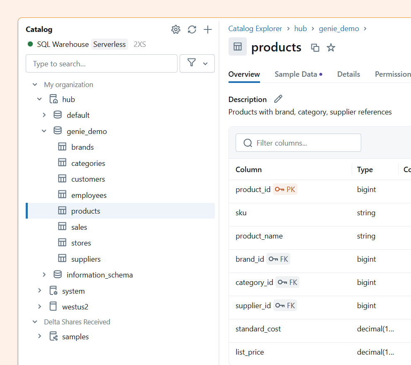
Task: Open catalog settings gear icon
Action: [176, 29]
